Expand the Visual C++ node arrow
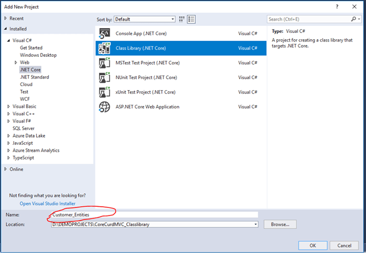 coord(9,114)
